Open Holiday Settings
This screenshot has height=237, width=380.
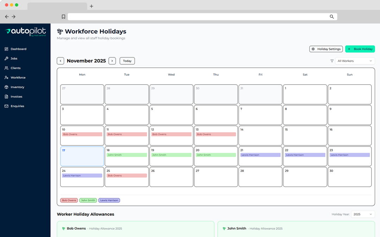tap(326, 49)
